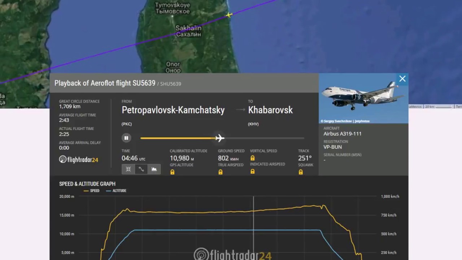Click the squawk lock icon
Screen dimensions: 462x260
tap(301, 172)
